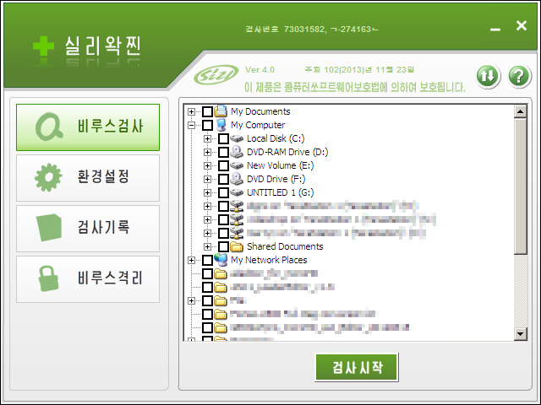Select the Shared Documents label
This screenshot has height=405, width=541.
[x=285, y=246]
